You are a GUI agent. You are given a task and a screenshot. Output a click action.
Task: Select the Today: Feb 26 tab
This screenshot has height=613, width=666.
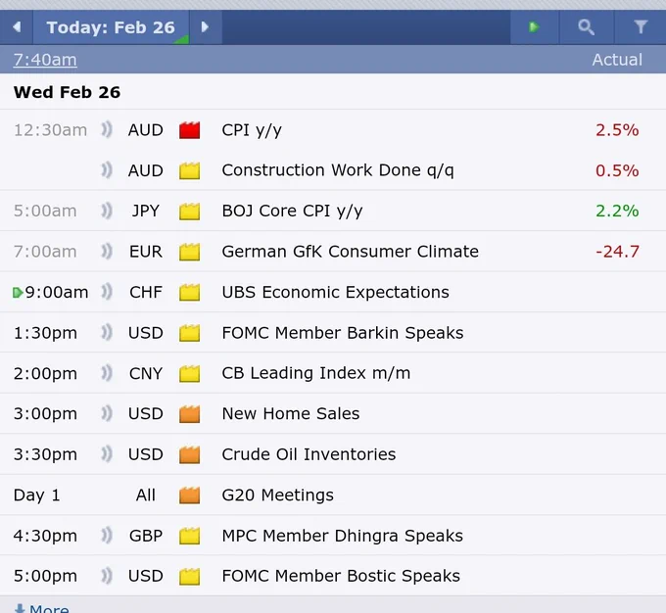click(x=111, y=27)
